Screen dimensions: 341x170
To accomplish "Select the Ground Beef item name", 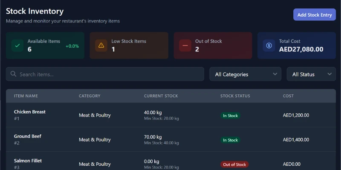I will pos(28,136).
